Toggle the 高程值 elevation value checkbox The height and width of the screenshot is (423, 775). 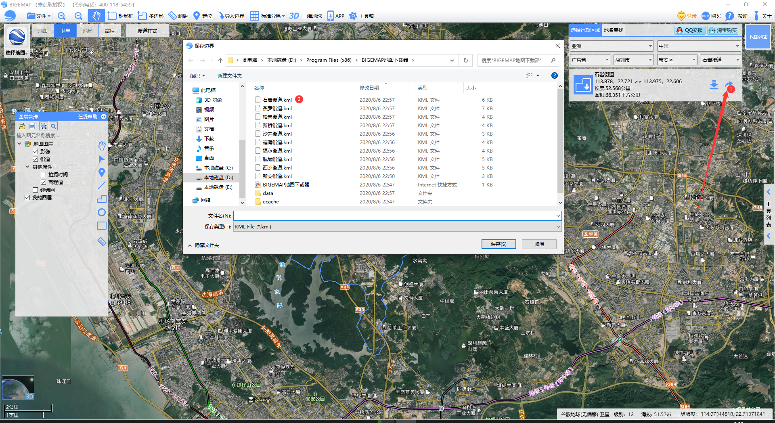click(x=43, y=182)
